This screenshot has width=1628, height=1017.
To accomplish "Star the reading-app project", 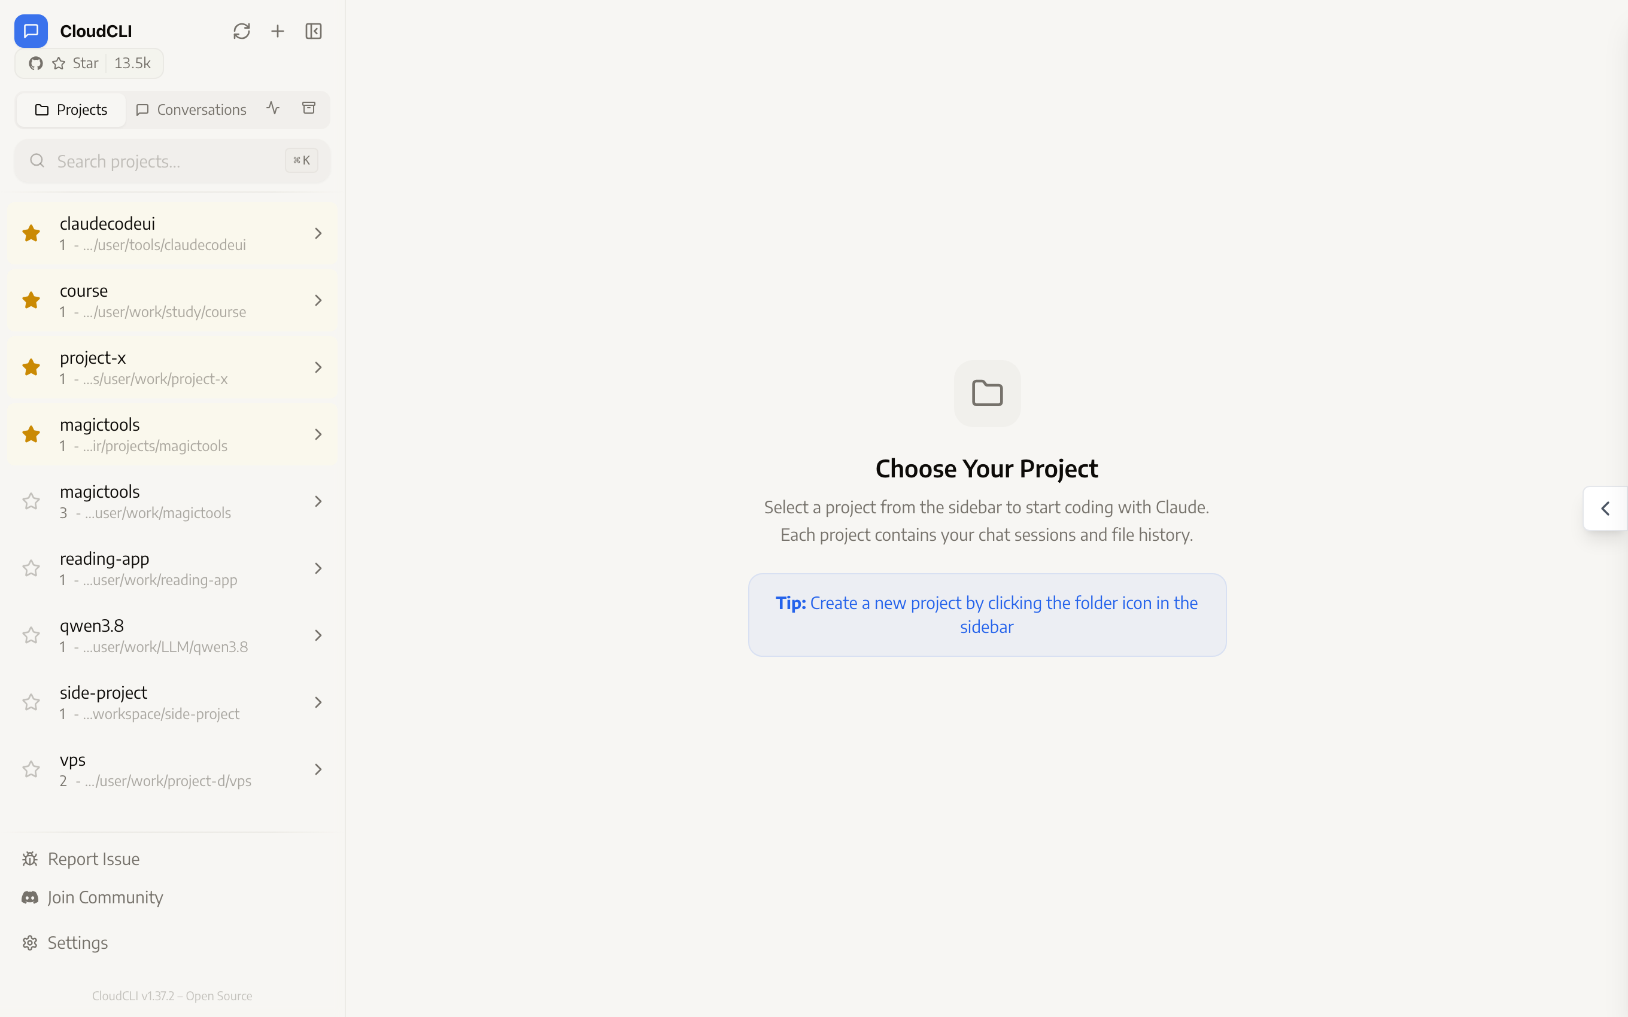I will click(31, 568).
